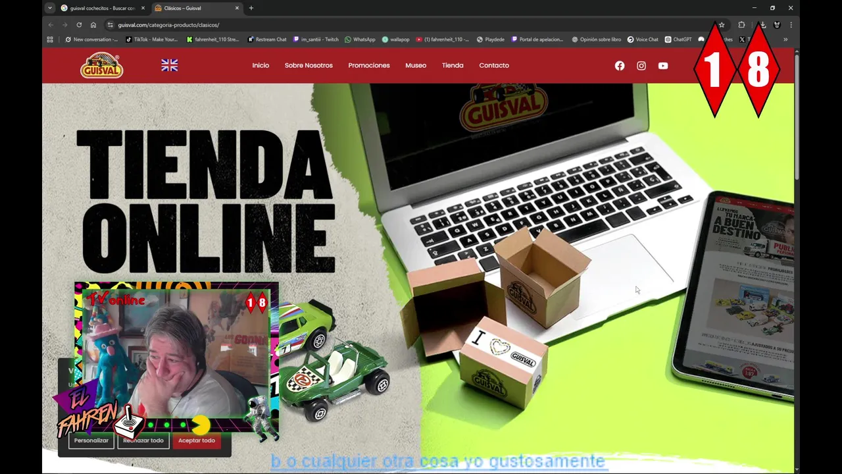Go back using the browser back arrow
The width and height of the screenshot is (842, 474).
pos(51,25)
